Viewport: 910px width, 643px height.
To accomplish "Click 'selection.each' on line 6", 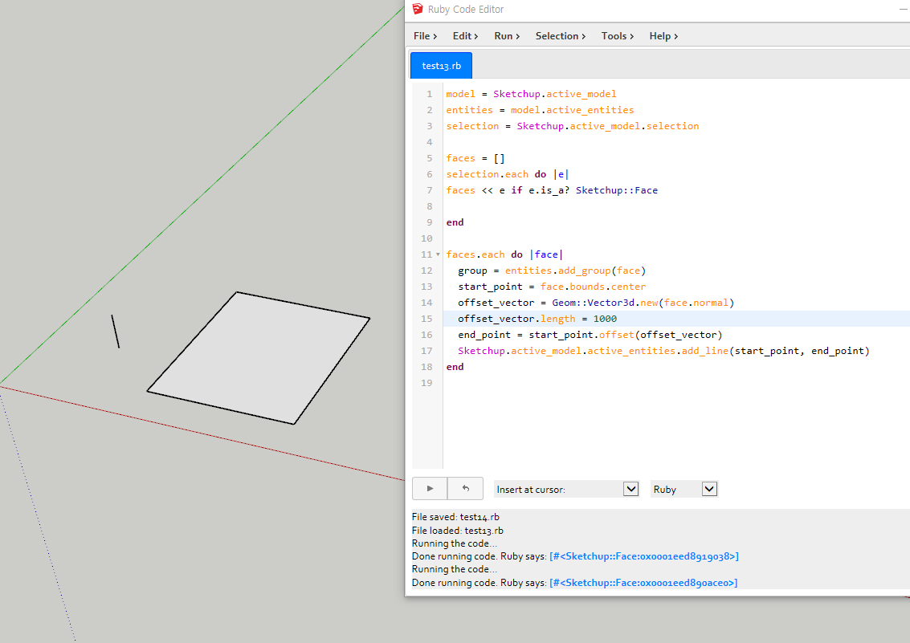I will click(x=488, y=174).
